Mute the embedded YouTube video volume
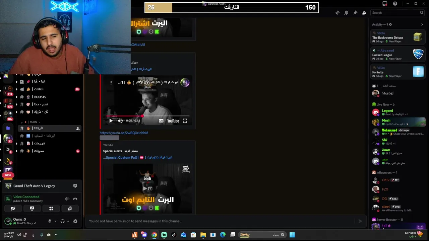The width and height of the screenshot is (429, 241). click(x=120, y=121)
